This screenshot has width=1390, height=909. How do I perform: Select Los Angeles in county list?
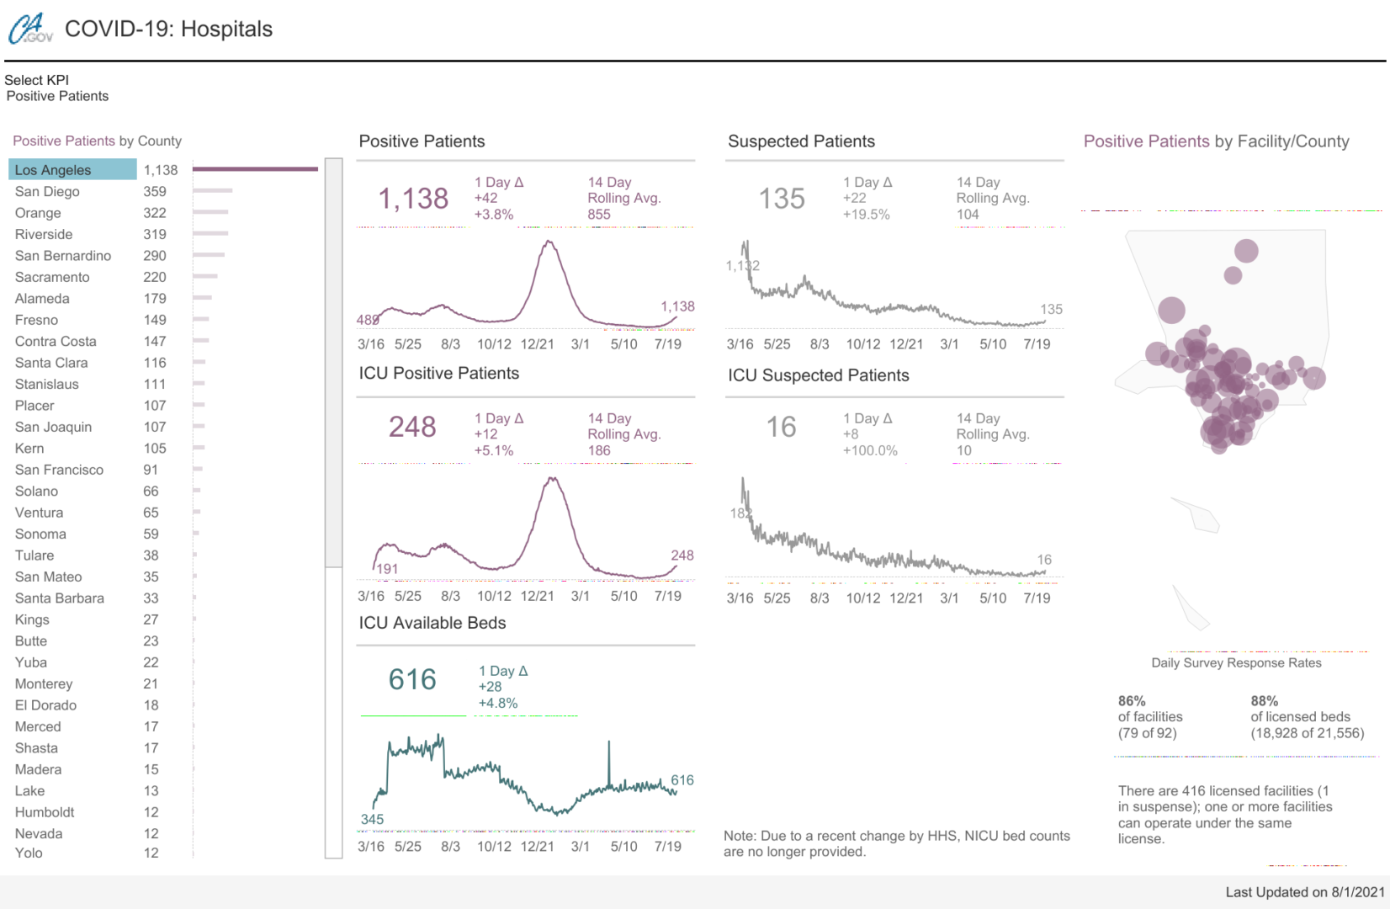[53, 170]
